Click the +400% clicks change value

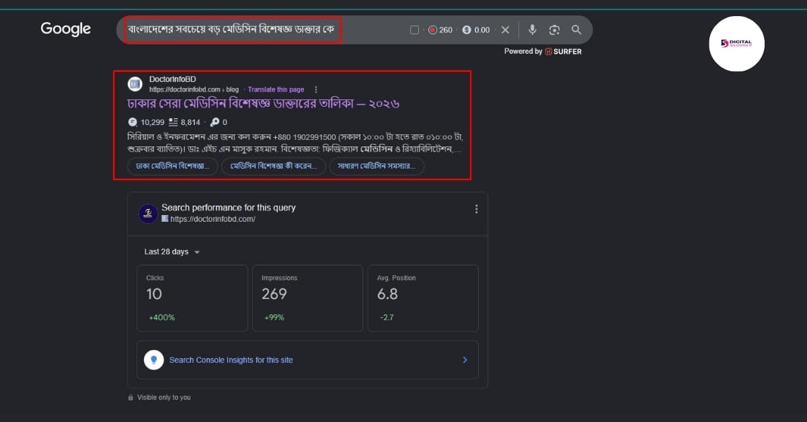(161, 317)
